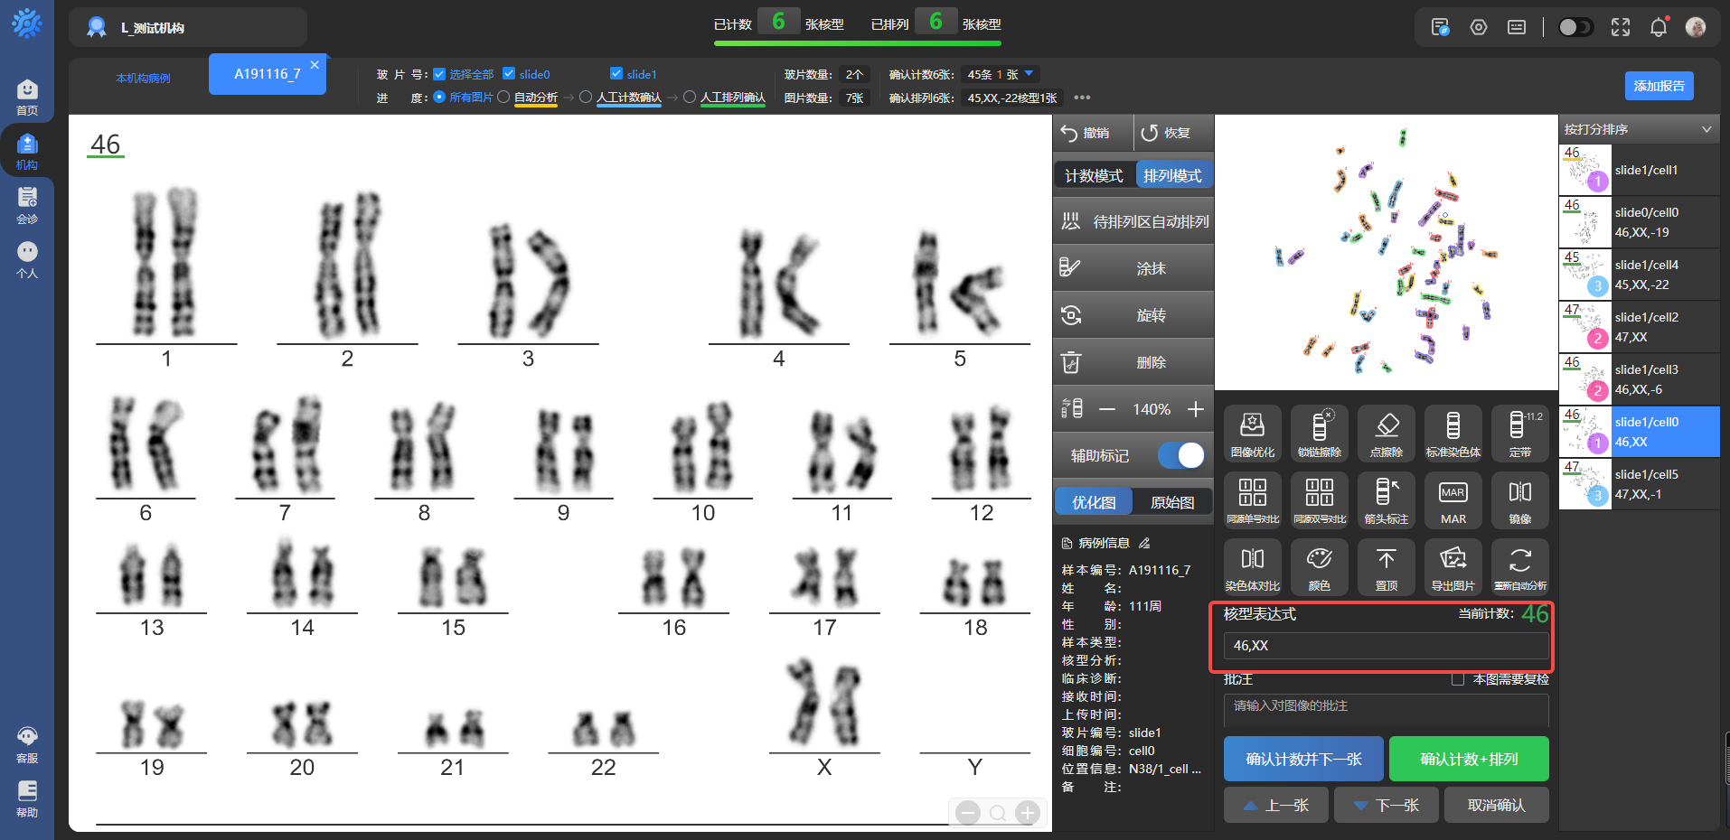Click the 图像优化 image optimization icon
Viewport: 1730px width, 840px height.
[1252, 433]
